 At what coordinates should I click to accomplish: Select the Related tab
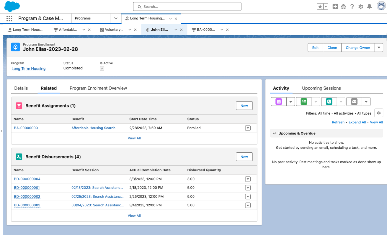coord(49,88)
